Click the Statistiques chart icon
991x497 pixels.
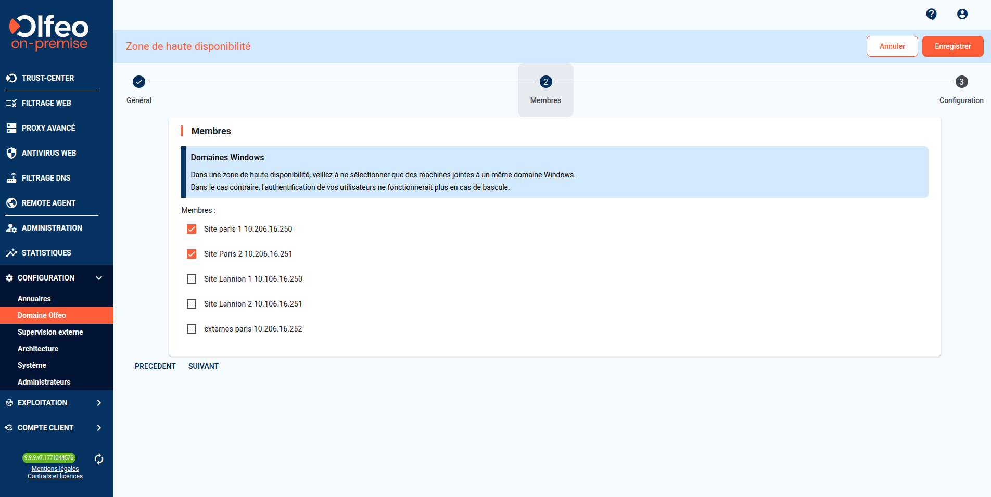point(11,253)
